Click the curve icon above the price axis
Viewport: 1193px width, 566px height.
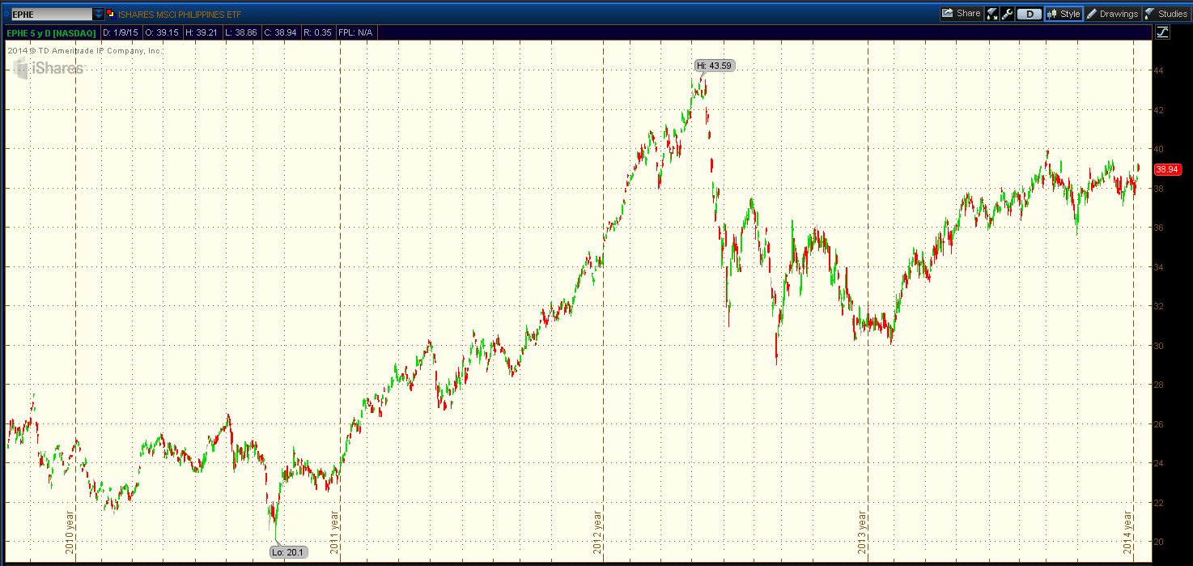1163,32
